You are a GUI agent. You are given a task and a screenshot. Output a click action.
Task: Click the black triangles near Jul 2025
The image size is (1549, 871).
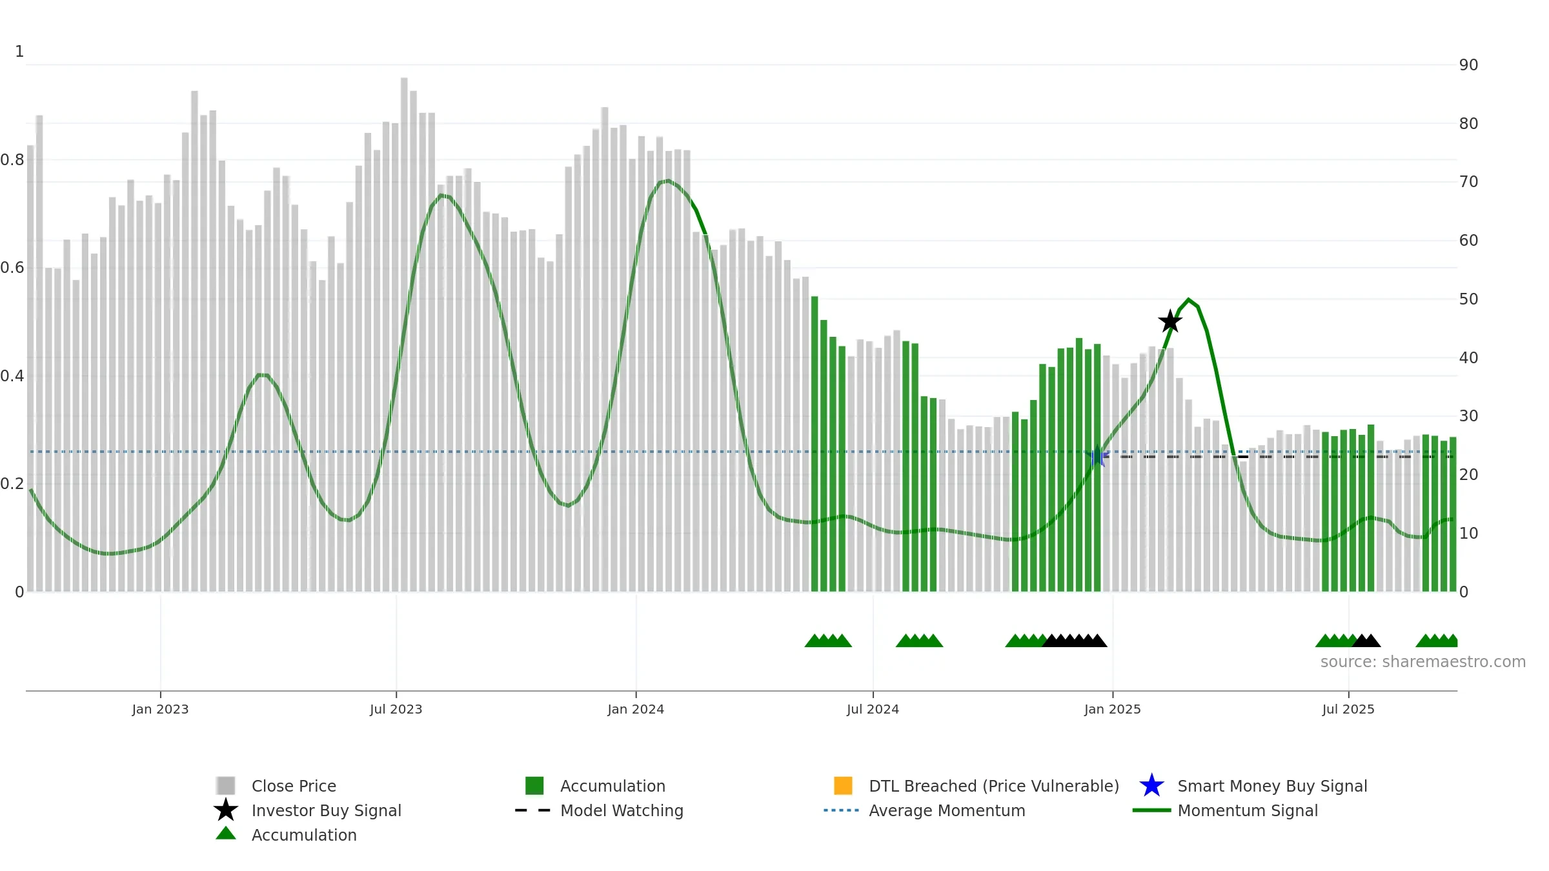(x=1366, y=641)
